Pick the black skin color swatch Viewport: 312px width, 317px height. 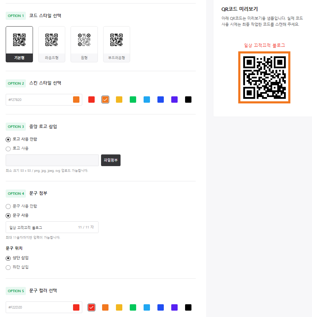click(188, 100)
